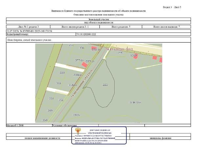This screenshot has height=152, width=197.
Task: Click the 'Раздел 3 Лист 5' header text
Action: tap(172, 7)
